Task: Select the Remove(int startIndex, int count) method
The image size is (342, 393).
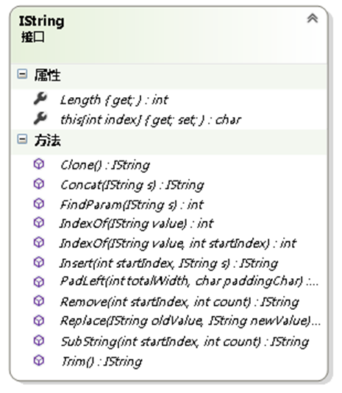Action: tap(179, 302)
